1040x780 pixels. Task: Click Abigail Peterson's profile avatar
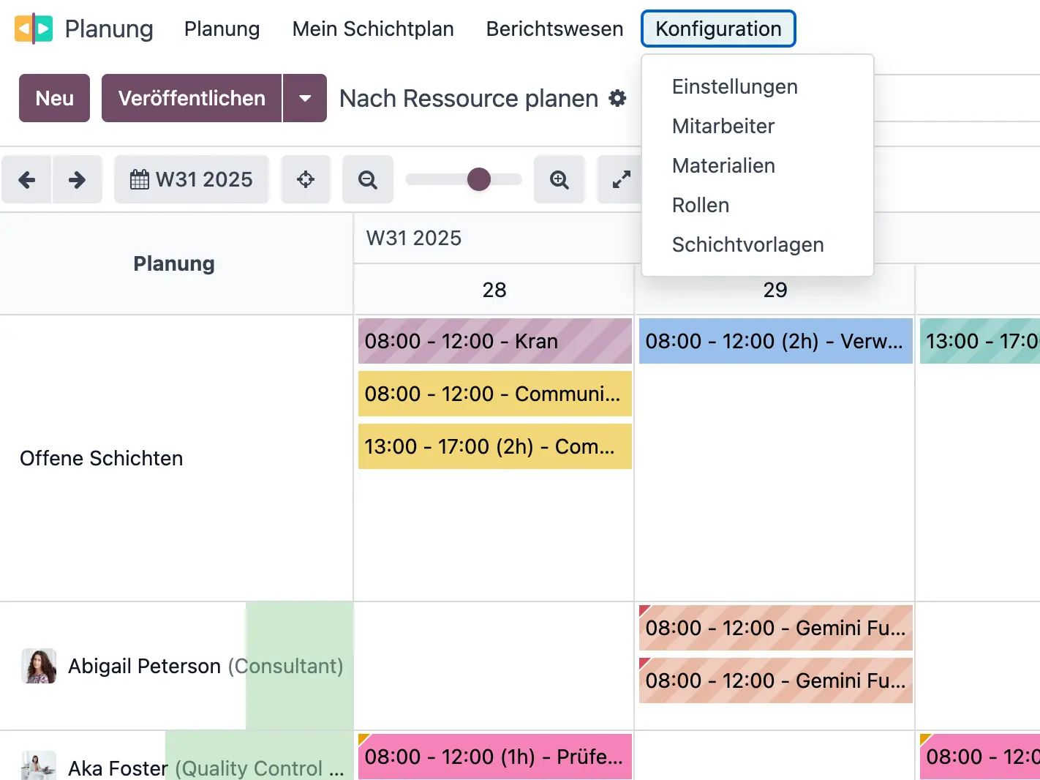(x=38, y=666)
